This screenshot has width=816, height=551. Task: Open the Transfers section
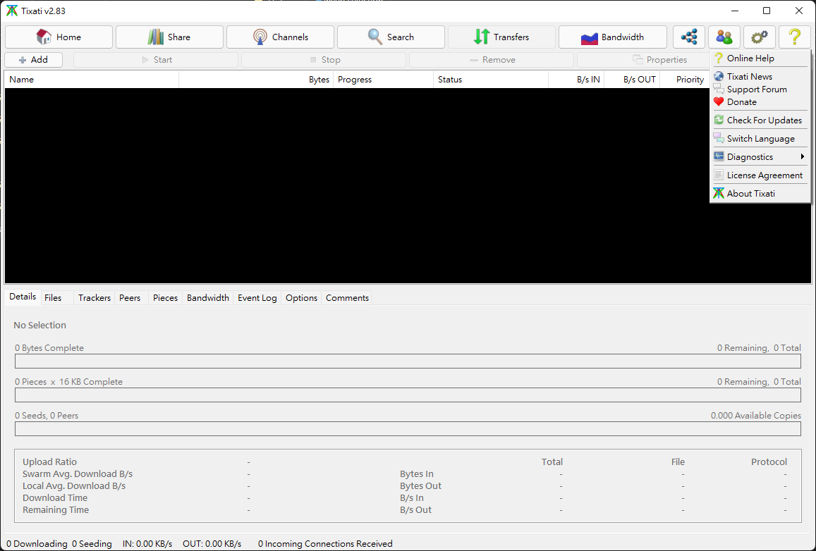[x=501, y=37]
